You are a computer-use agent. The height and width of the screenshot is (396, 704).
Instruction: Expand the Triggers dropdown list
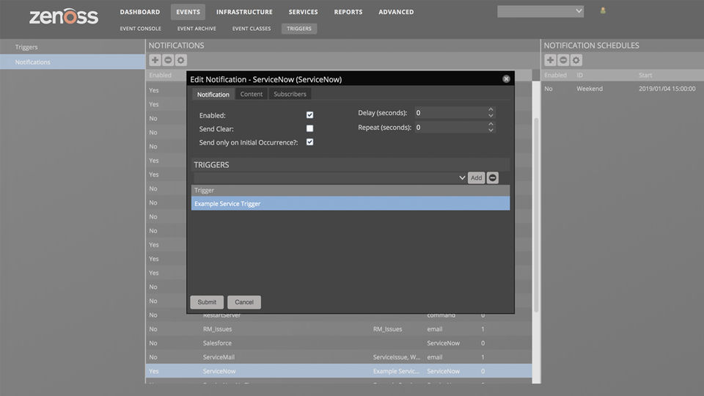click(461, 177)
